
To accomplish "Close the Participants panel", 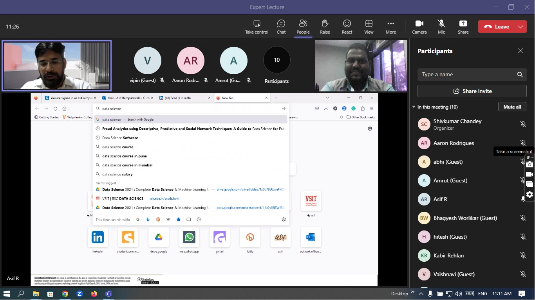I will (x=520, y=51).
